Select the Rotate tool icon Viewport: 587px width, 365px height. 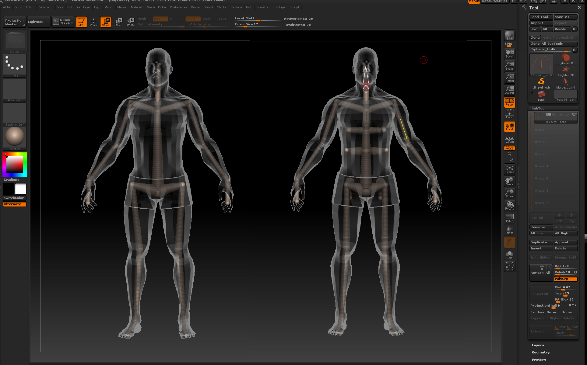click(x=130, y=22)
